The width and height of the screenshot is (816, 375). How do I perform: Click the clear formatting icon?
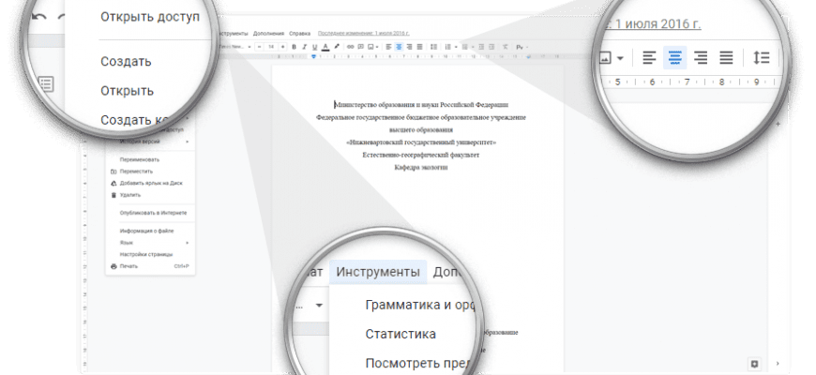click(505, 47)
